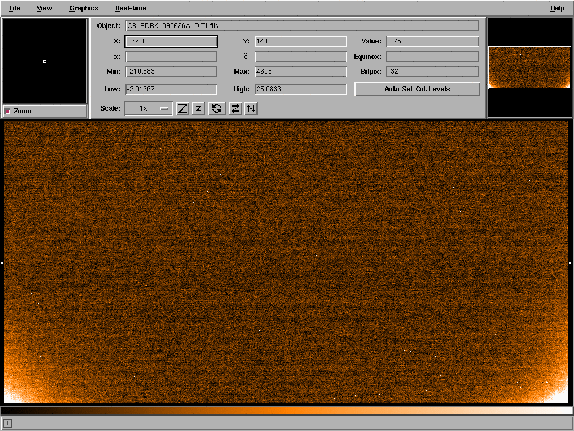The width and height of the screenshot is (574, 431).
Task: Open the View menu
Action: pos(44,8)
